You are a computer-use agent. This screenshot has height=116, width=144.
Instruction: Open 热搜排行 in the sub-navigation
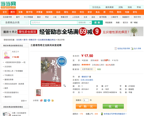(126, 17)
